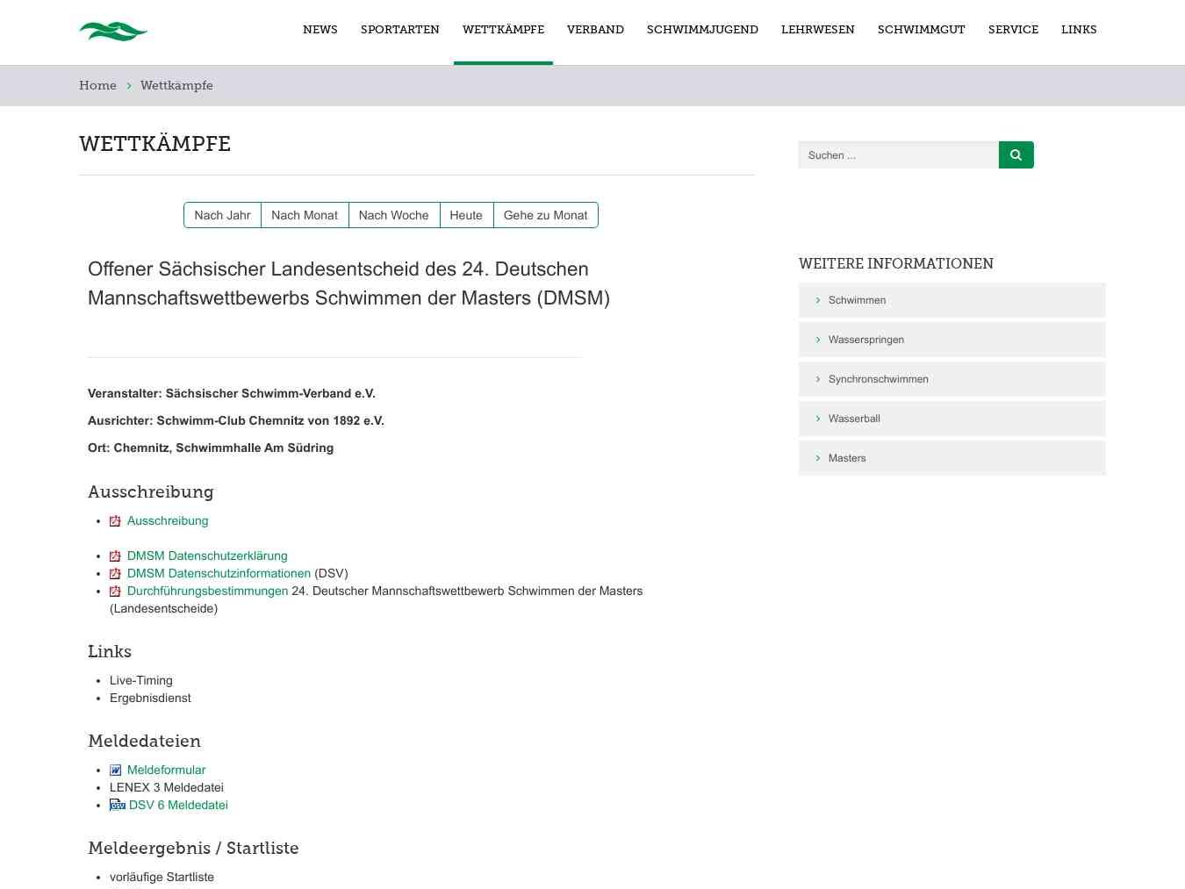Viewport: 1185px width, 889px height.
Task: Open the PDF icon beside Ausschreibung
Action: point(115,520)
